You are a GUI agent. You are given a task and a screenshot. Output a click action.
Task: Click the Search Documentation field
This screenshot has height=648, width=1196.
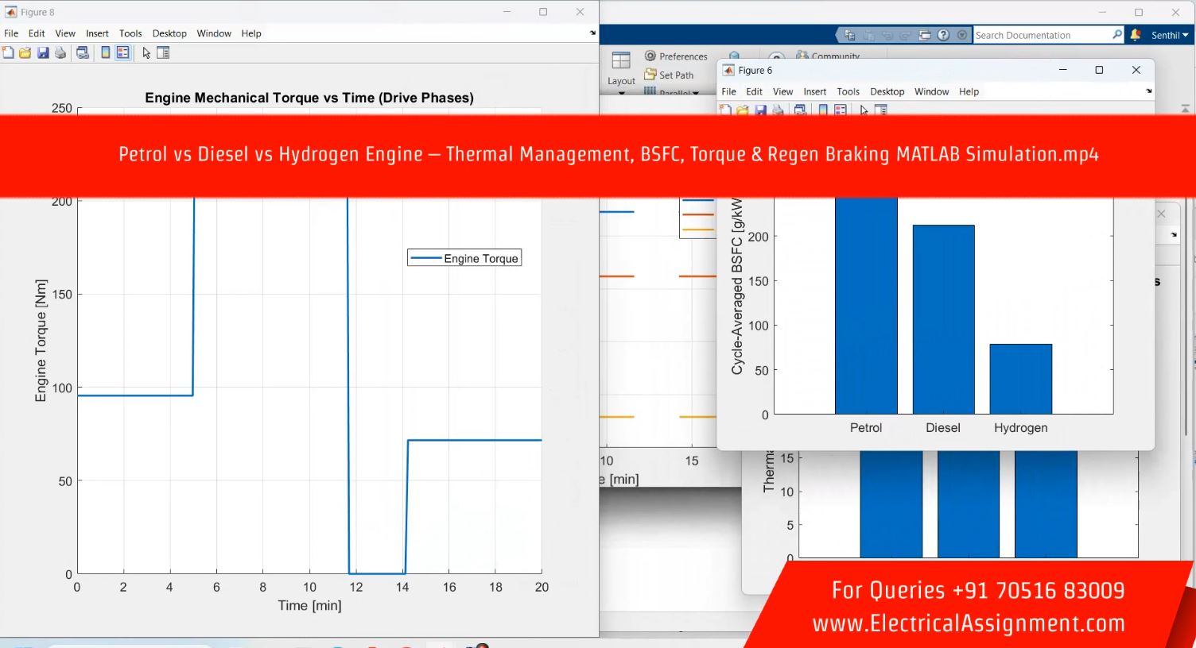(x=1042, y=35)
